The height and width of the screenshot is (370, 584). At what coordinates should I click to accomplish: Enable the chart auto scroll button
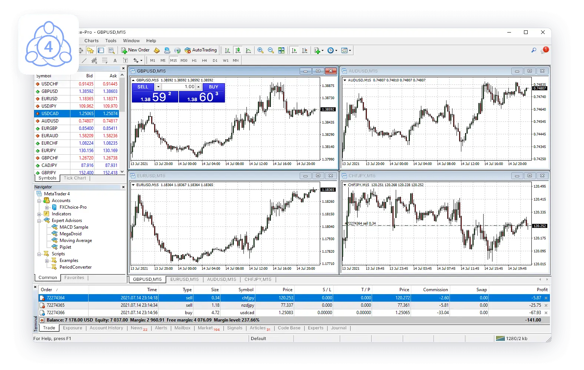(294, 50)
